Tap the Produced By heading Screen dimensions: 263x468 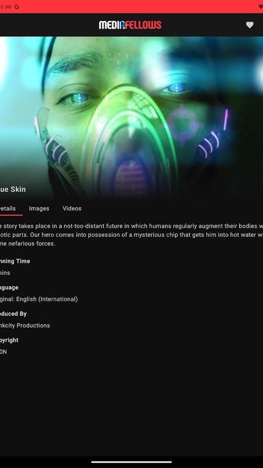coord(13,314)
